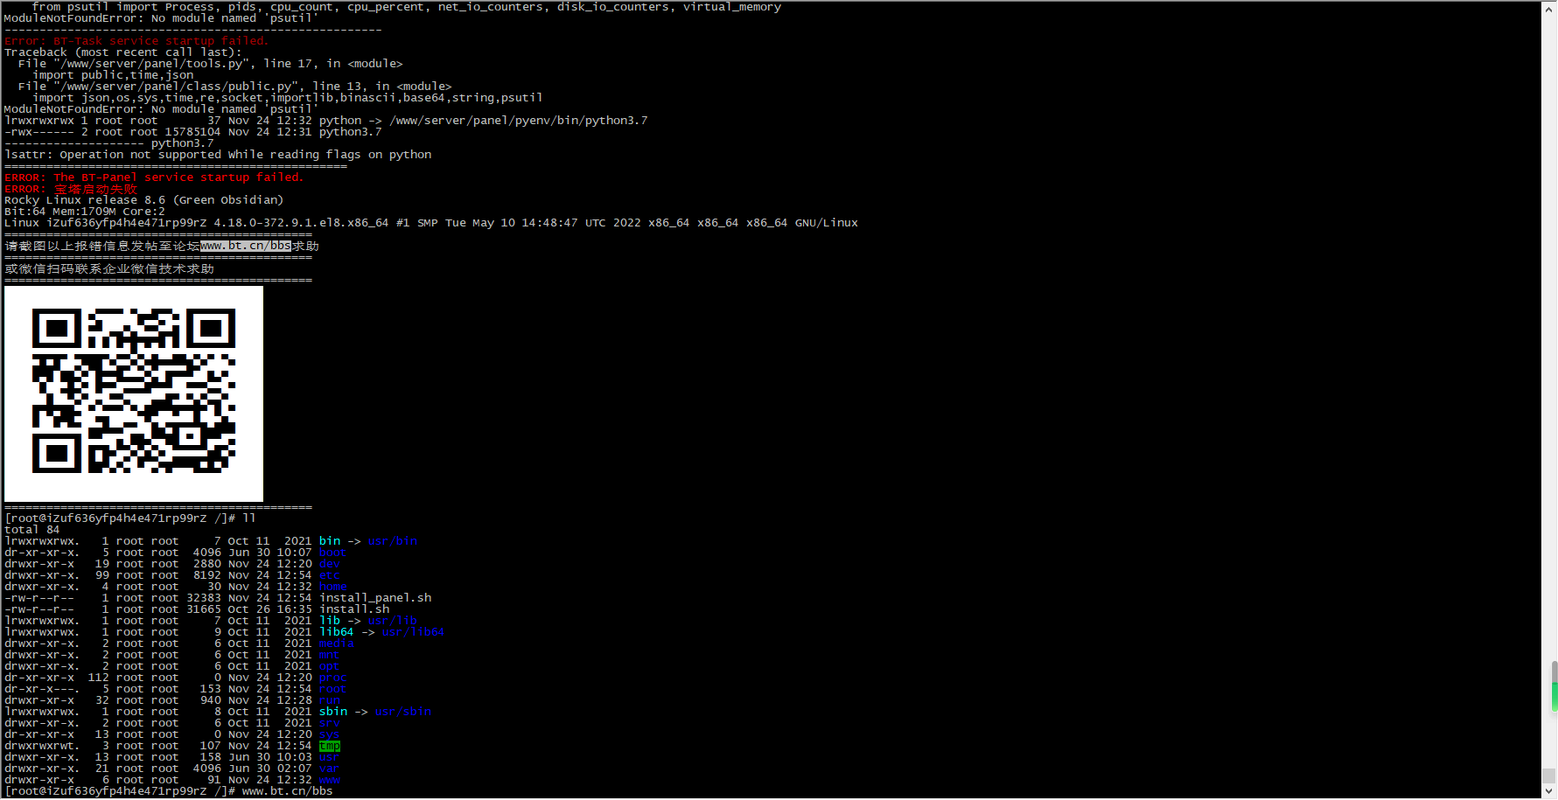Click the 'usr/sbin' symlink target
The height and width of the screenshot is (800, 1558).
(403, 712)
